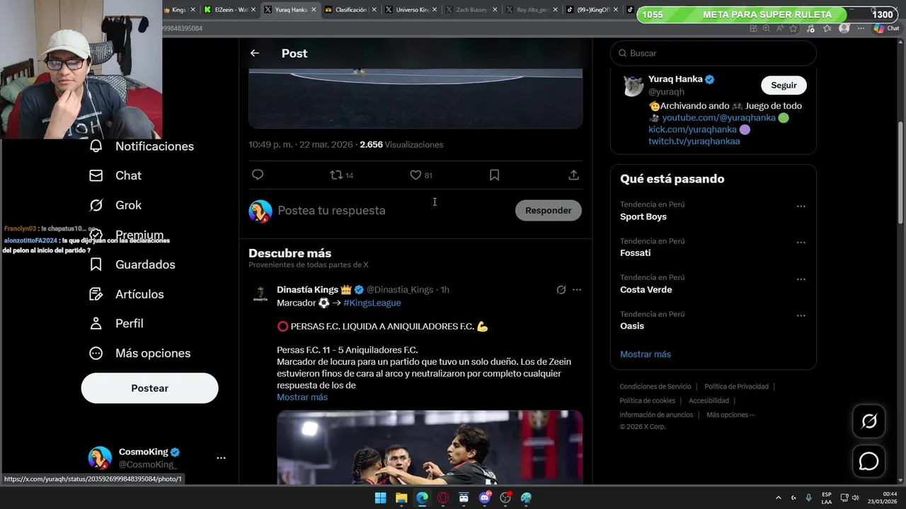Like the post with 81 likes
The height and width of the screenshot is (509, 906).
[421, 175]
